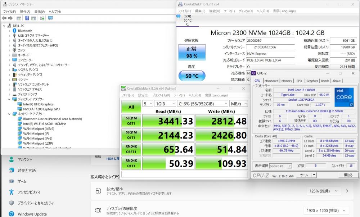Open the C: 6% (56/952GiB) drive dropdown

202,104
